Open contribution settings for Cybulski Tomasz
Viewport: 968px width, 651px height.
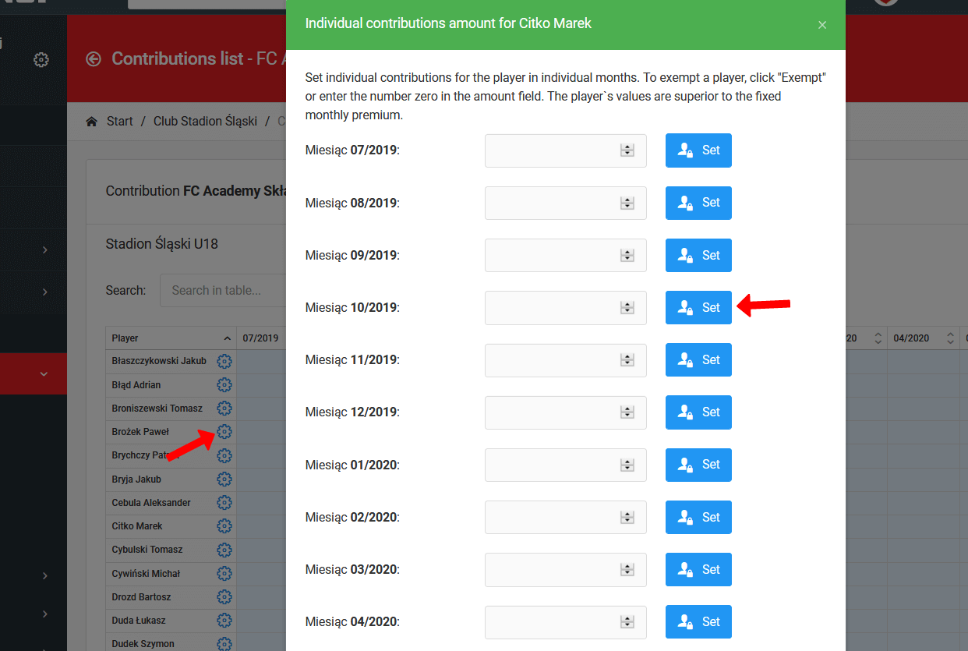tap(224, 550)
